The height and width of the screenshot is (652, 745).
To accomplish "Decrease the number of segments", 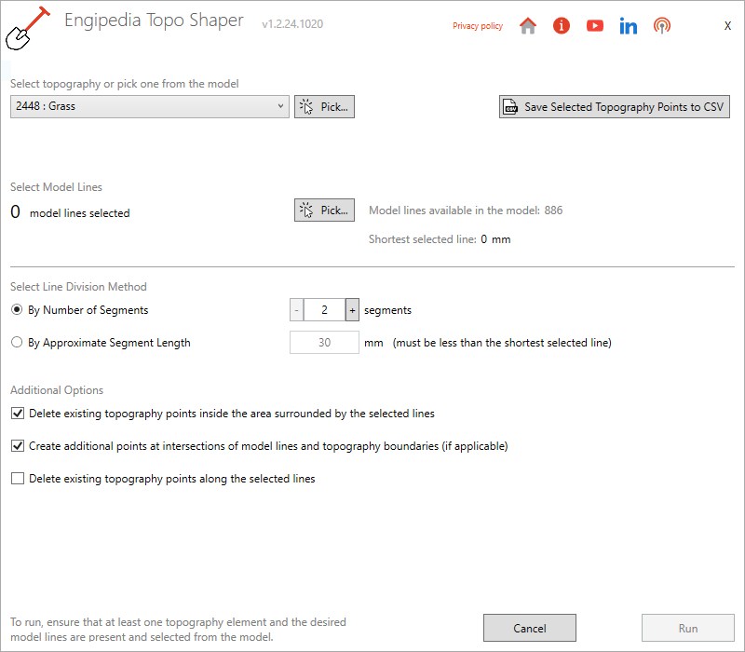I will [297, 310].
